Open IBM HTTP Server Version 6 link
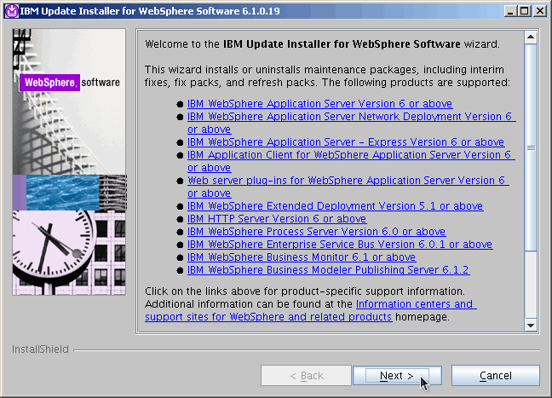The height and width of the screenshot is (398, 552). point(277,219)
